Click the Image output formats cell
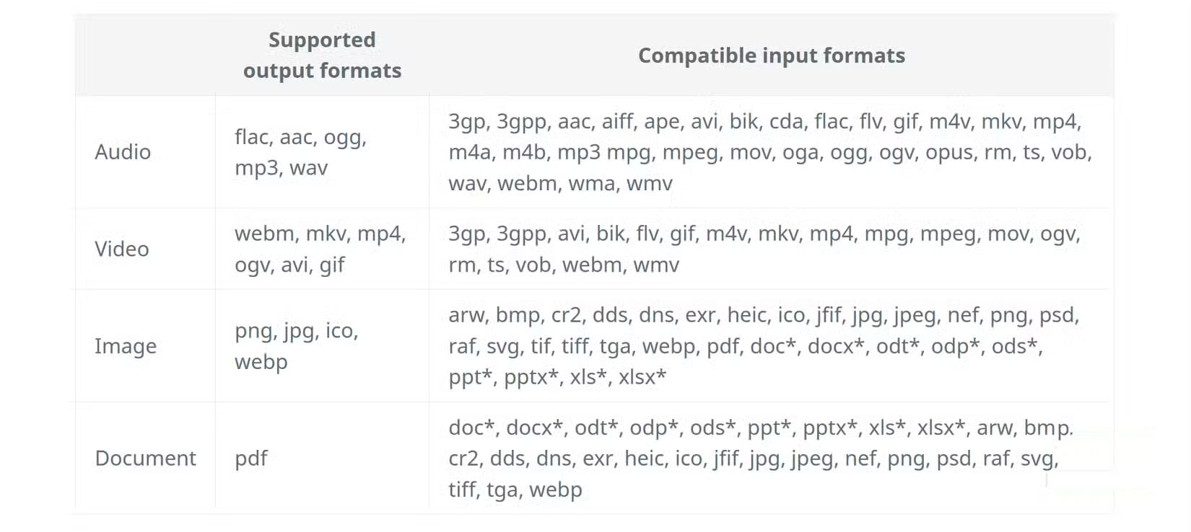Viewport: 1191px width, 532px height. (x=296, y=347)
